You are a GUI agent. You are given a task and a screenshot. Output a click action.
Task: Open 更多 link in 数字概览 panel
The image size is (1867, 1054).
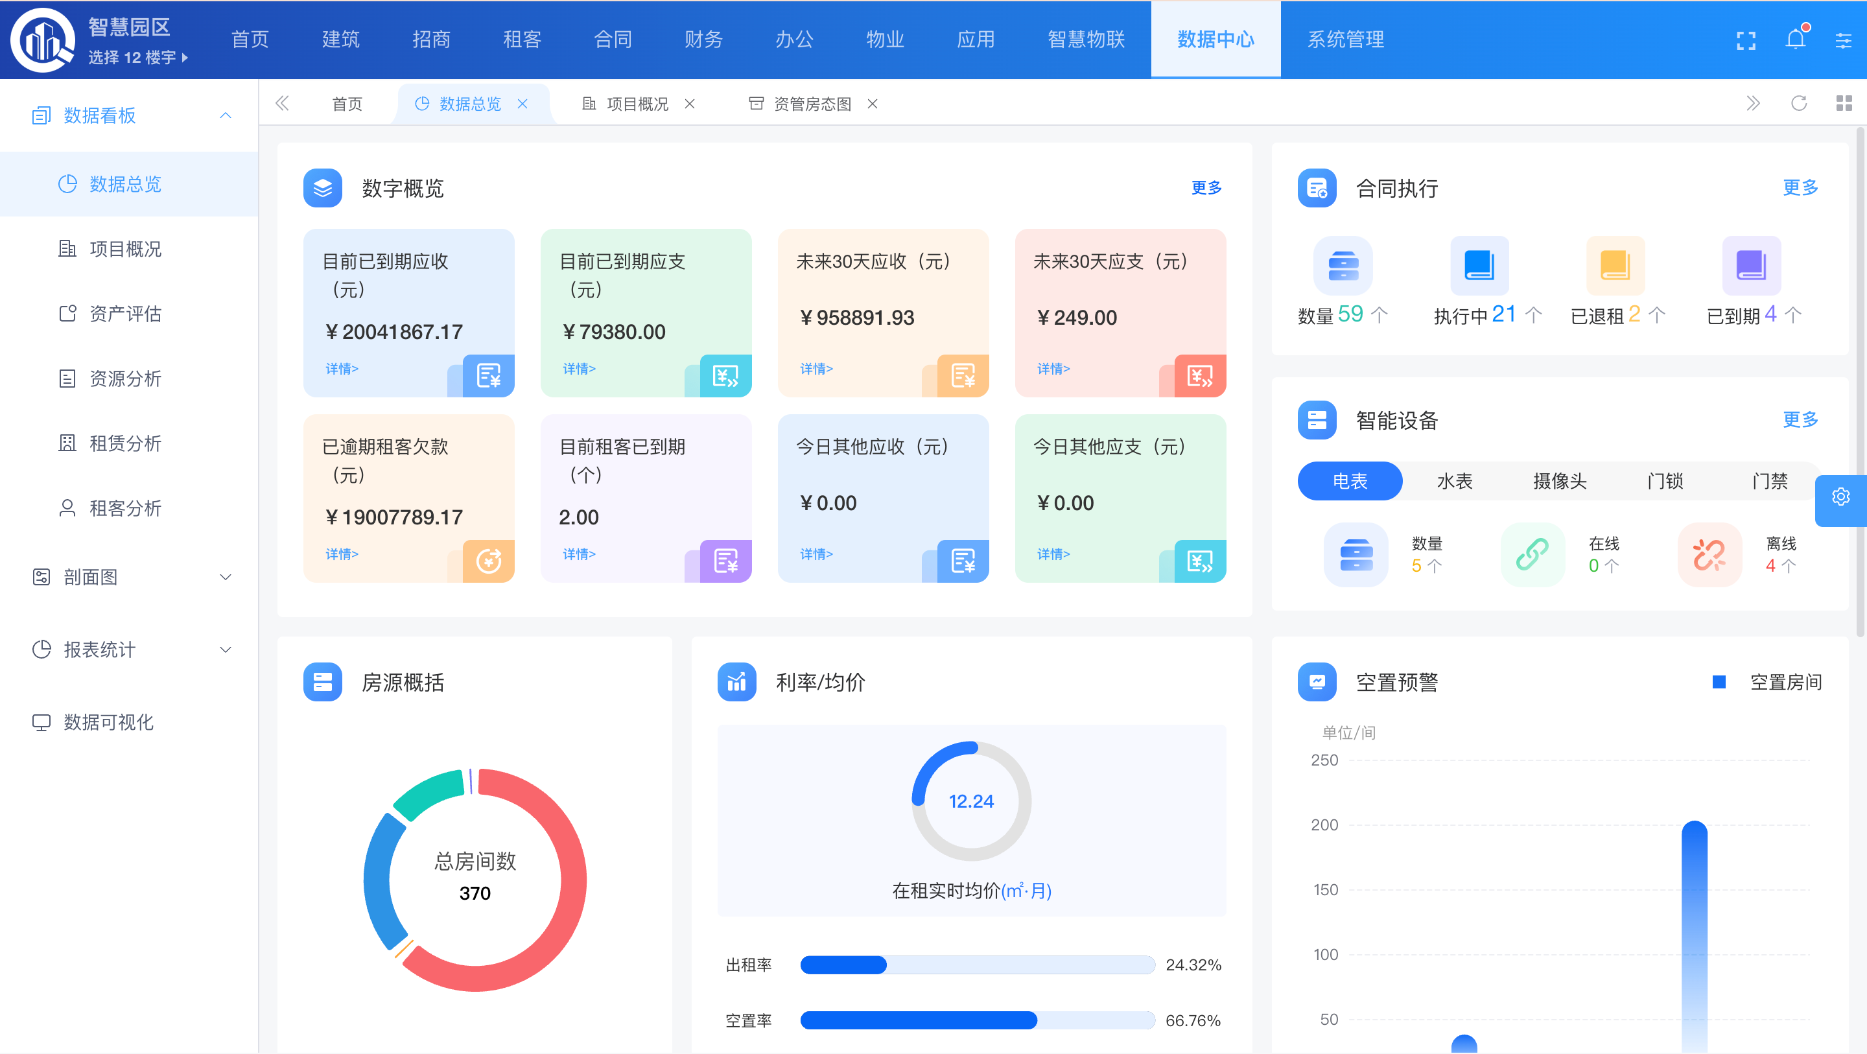(x=1206, y=188)
